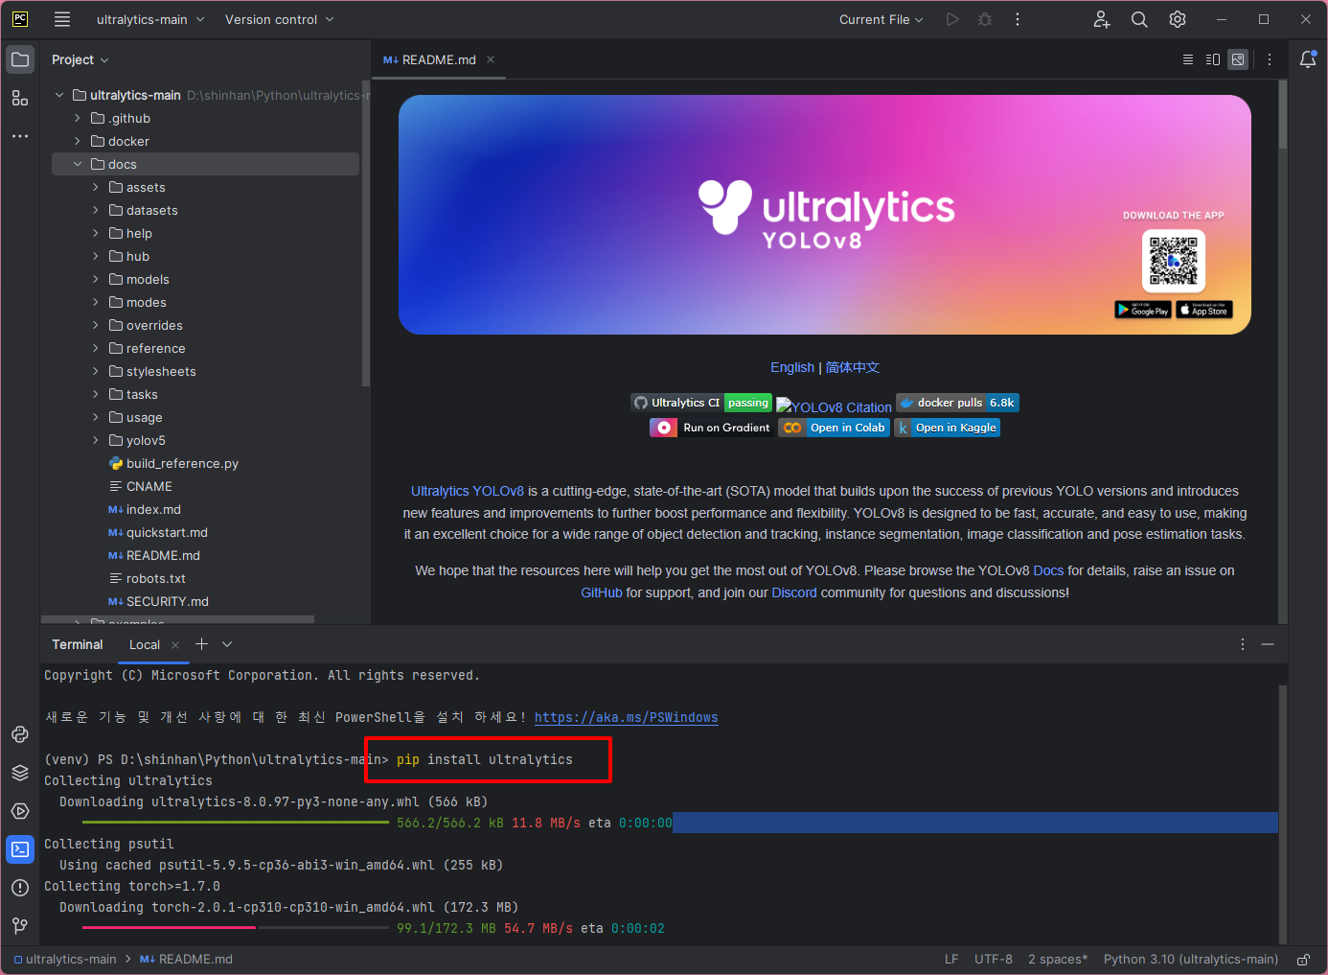Open Code With Me icon
This screenshot has height=975, width=1328.
(1102, 19)
